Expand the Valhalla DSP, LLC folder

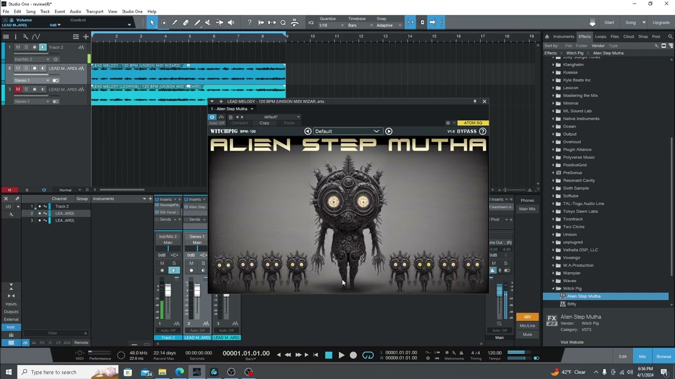coord(553,250)
